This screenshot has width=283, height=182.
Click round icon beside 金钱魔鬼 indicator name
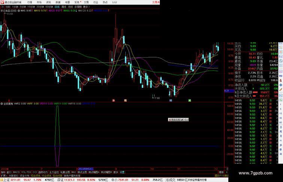(x=1, y=104)
